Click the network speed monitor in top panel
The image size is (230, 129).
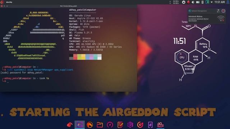pyautogui.click(x=174, y=2)
